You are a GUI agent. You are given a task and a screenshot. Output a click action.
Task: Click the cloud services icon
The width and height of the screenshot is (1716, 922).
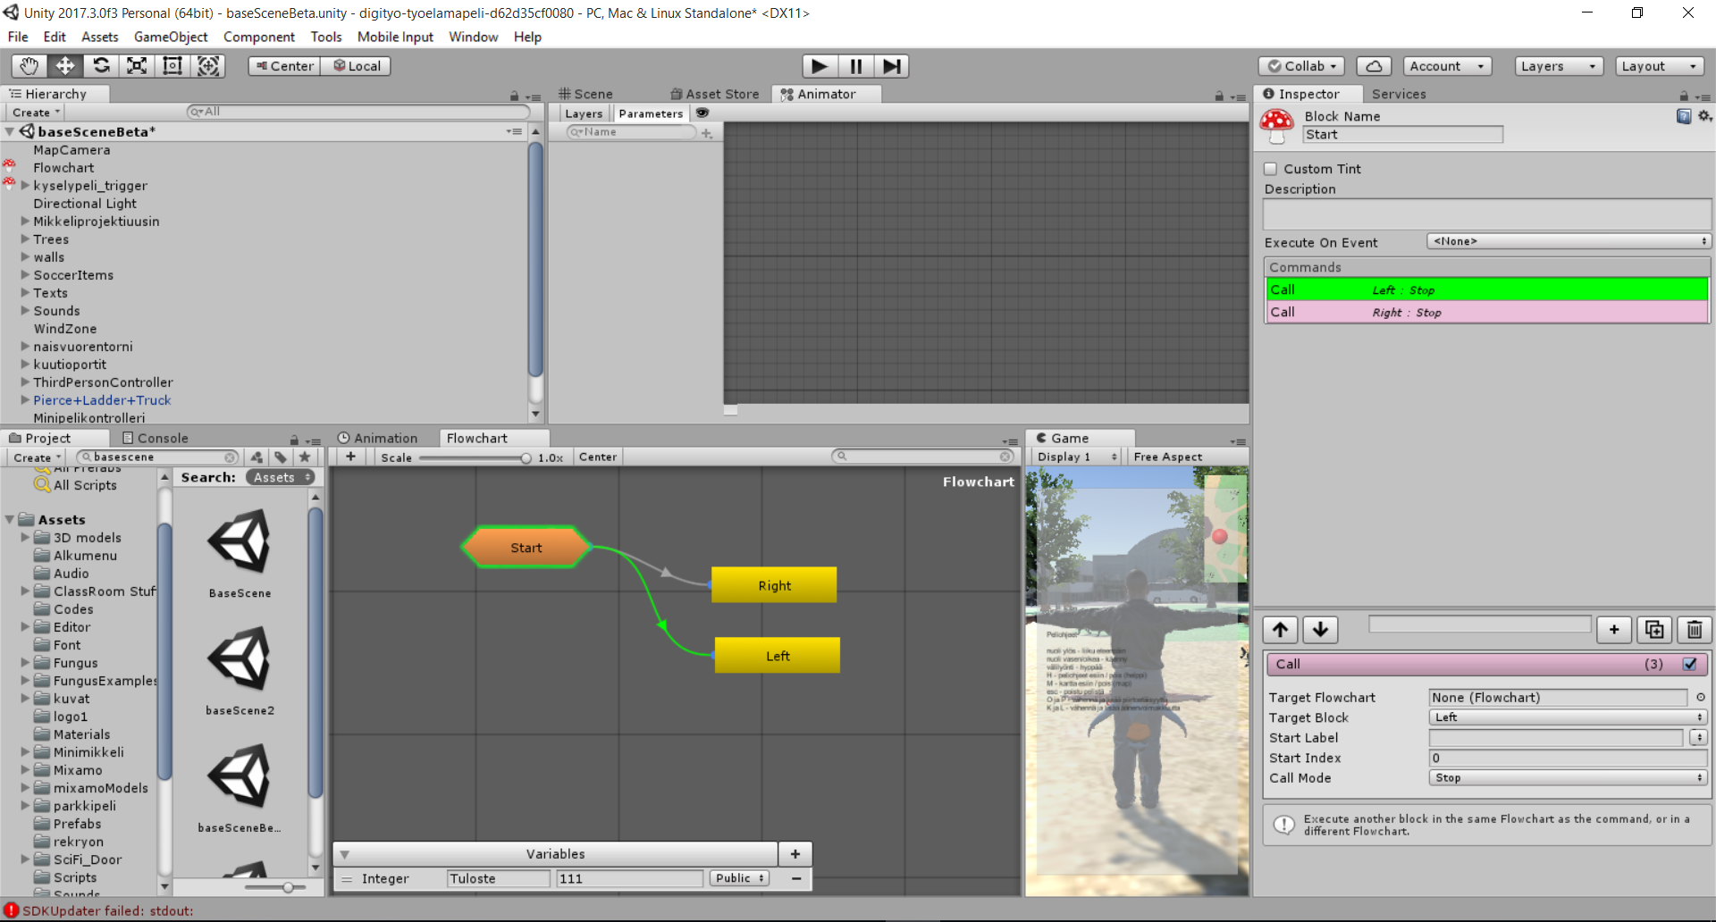point(1374,66)
